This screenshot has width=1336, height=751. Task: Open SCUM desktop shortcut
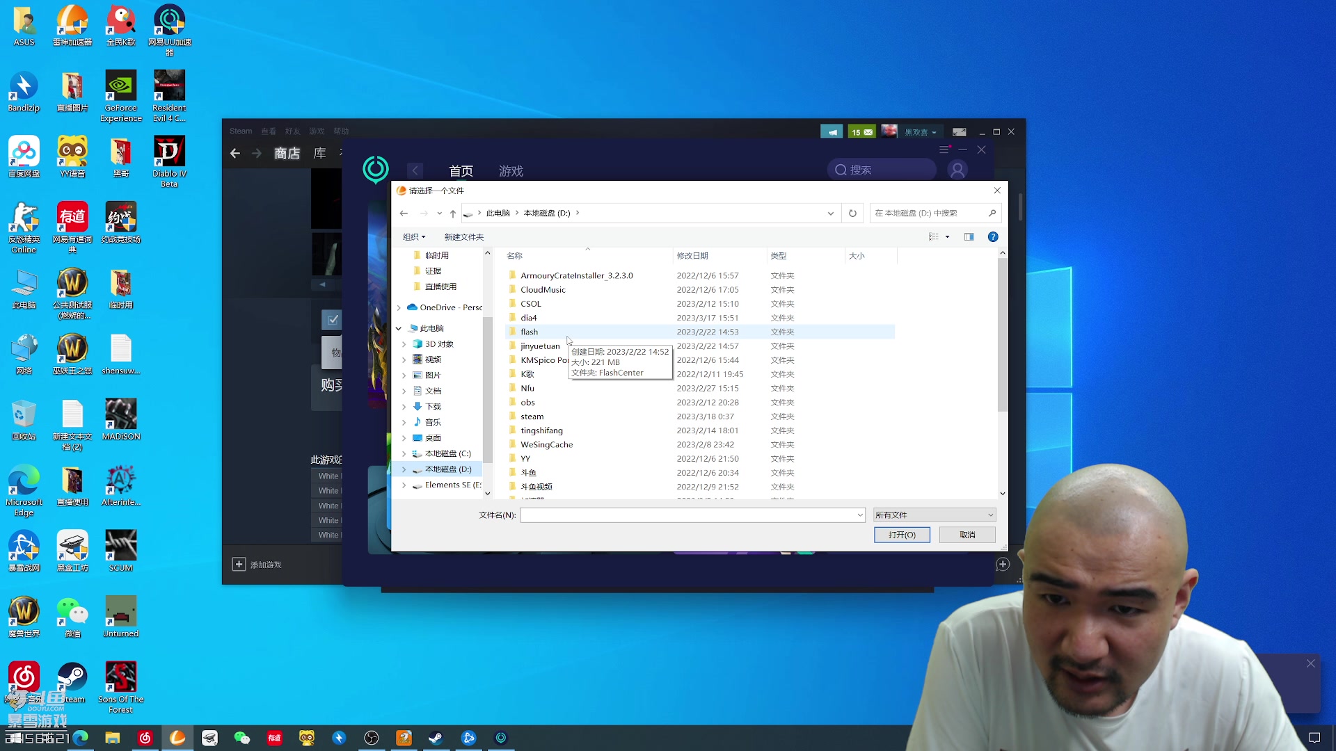(121, 551)
